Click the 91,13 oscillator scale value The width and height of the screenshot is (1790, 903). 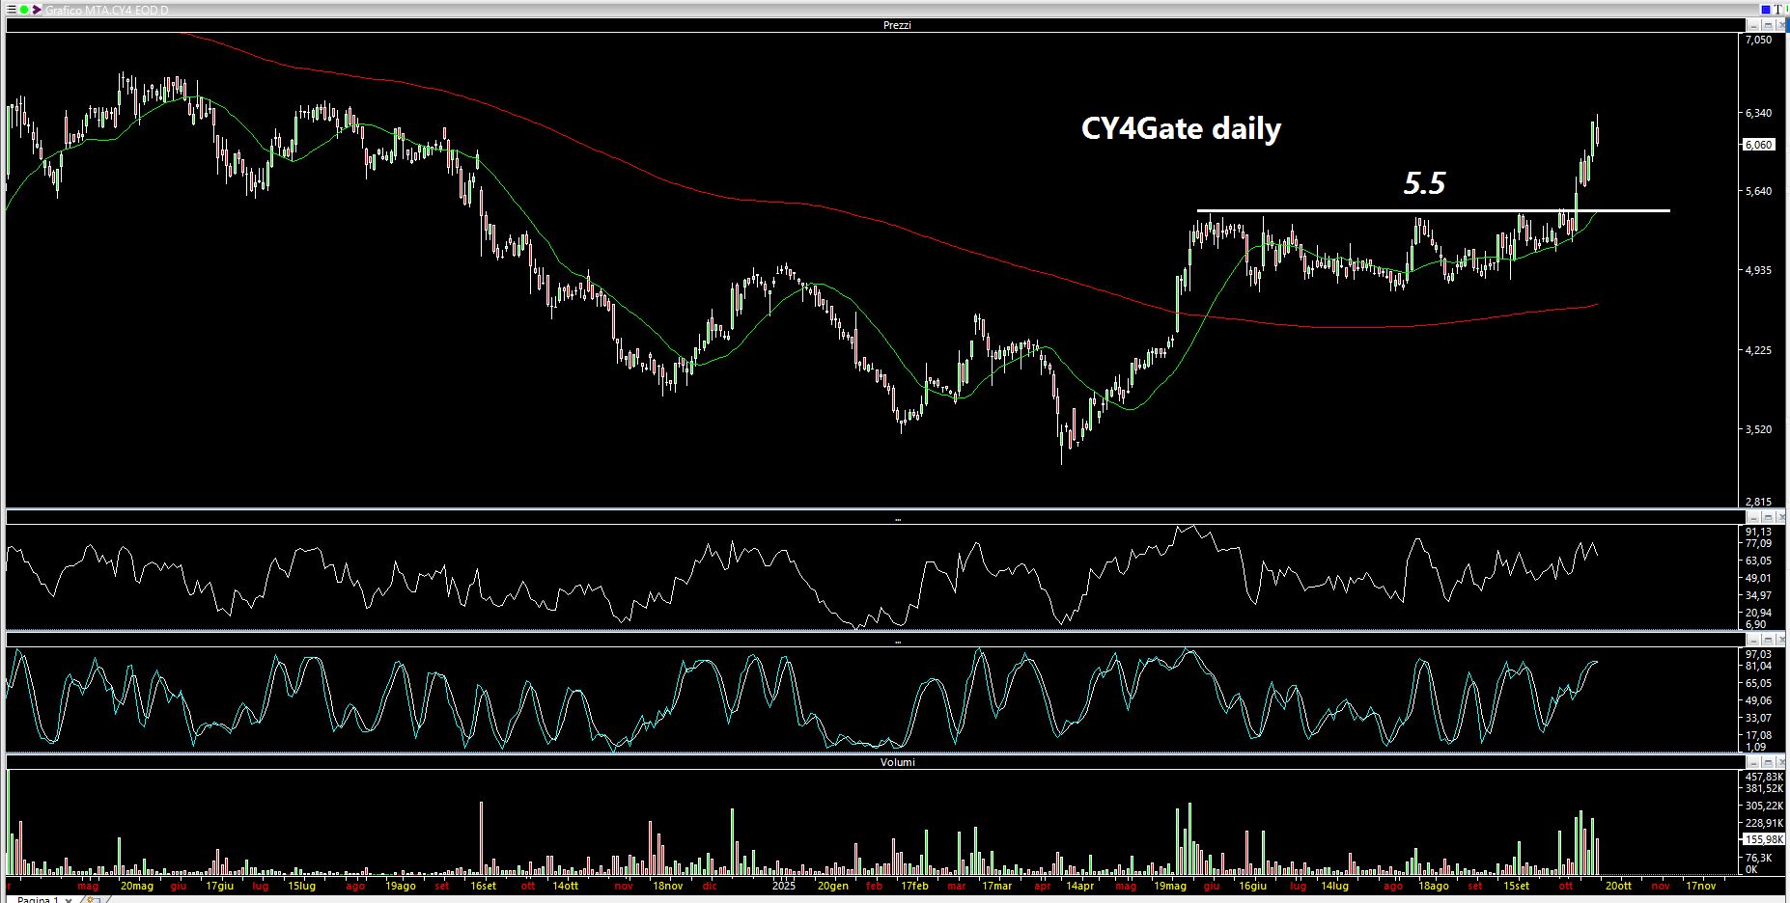pyautogui.click(x=1758, y=532)
